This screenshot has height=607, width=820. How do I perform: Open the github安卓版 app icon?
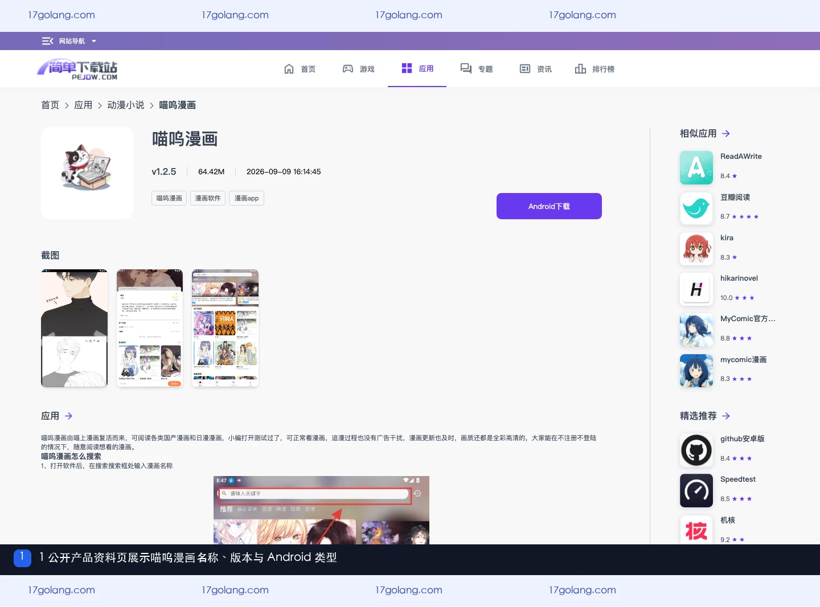click(696, 450)
